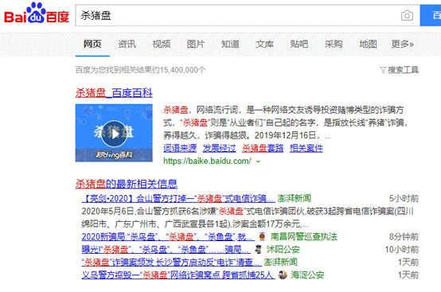Expand the 更多 menu
The image size is (441, 292).
point(403,44)
